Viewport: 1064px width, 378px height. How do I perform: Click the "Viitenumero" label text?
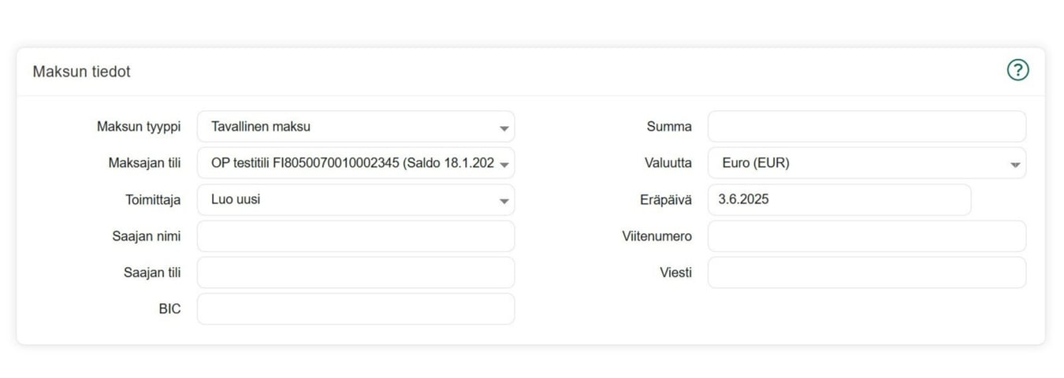point(657,236)
